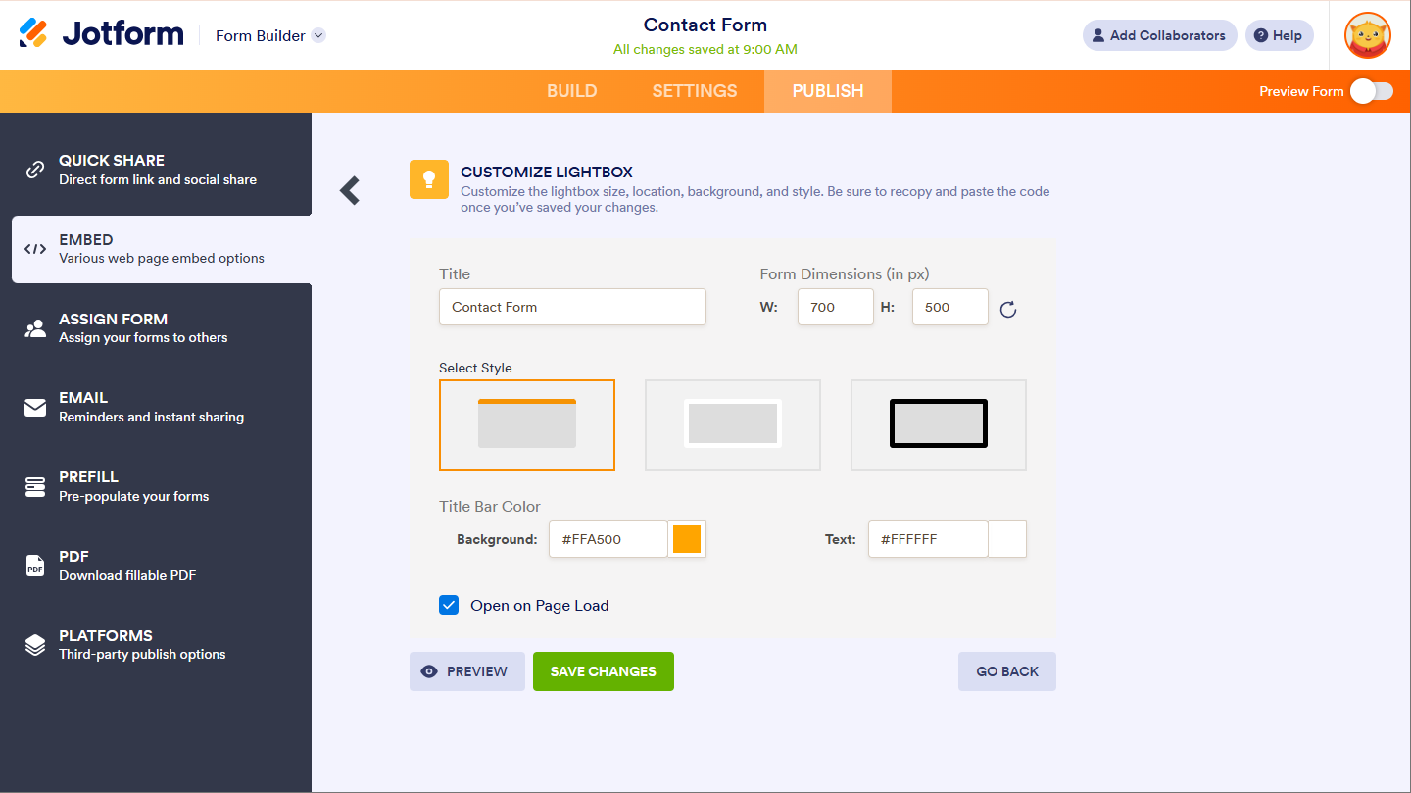Click the background hex color field
Image resolution: width=1411 pixels, height=793 pixels.
tap(608, 539)
